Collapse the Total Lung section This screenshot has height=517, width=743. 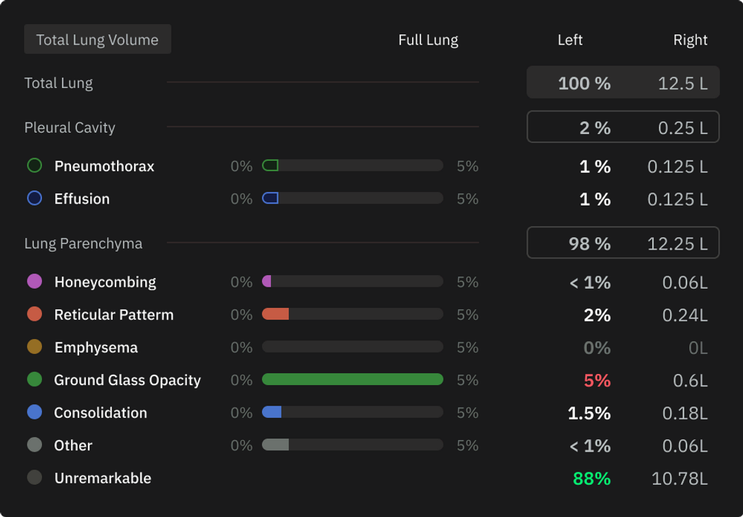point(58,82)
